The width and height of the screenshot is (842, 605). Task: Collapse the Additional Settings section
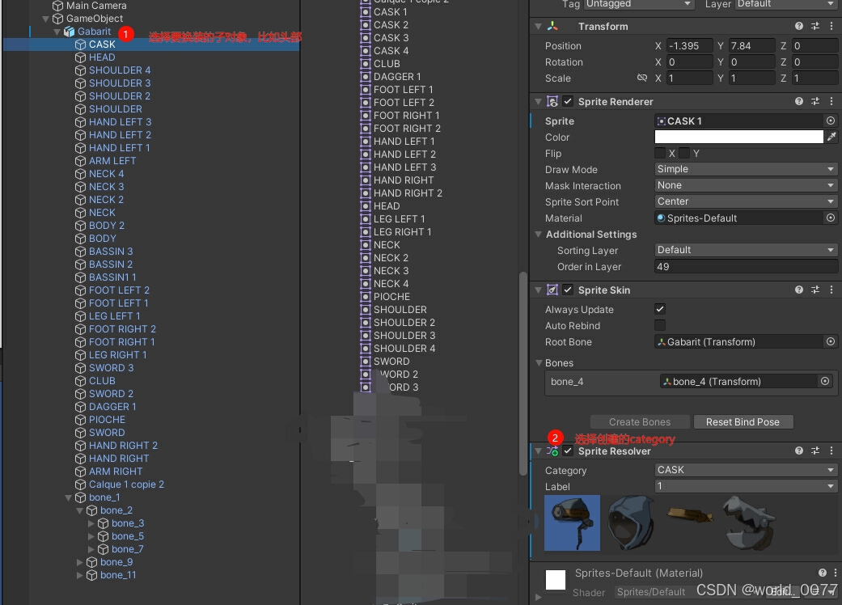point(539,234)
